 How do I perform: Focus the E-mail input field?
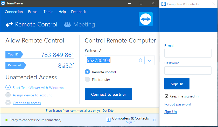click(x=188, y=53)
